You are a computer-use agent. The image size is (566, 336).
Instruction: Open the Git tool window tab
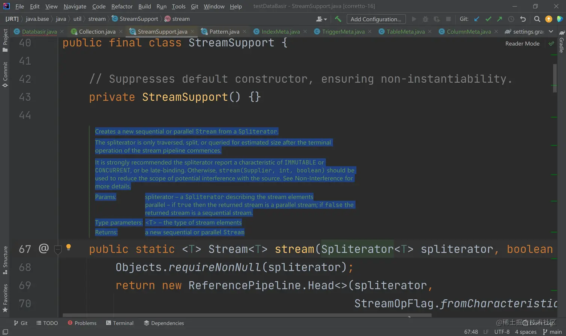click(x=21, y=323)
